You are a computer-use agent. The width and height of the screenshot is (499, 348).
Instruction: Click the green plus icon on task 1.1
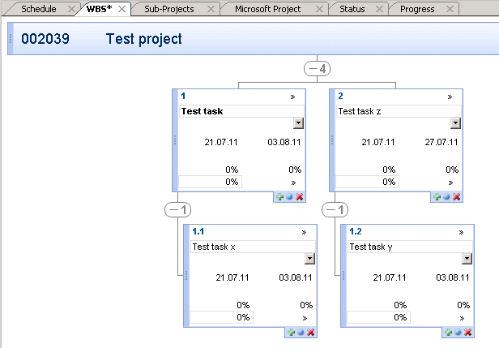pos(291,333)
